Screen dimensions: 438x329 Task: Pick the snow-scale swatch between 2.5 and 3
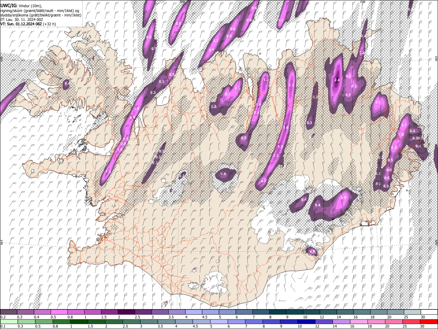[143, 312]
